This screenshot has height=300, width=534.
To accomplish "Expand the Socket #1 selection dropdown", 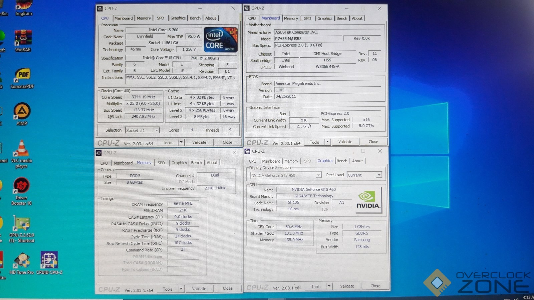I will pyautogui.click(x=156, y=130).
